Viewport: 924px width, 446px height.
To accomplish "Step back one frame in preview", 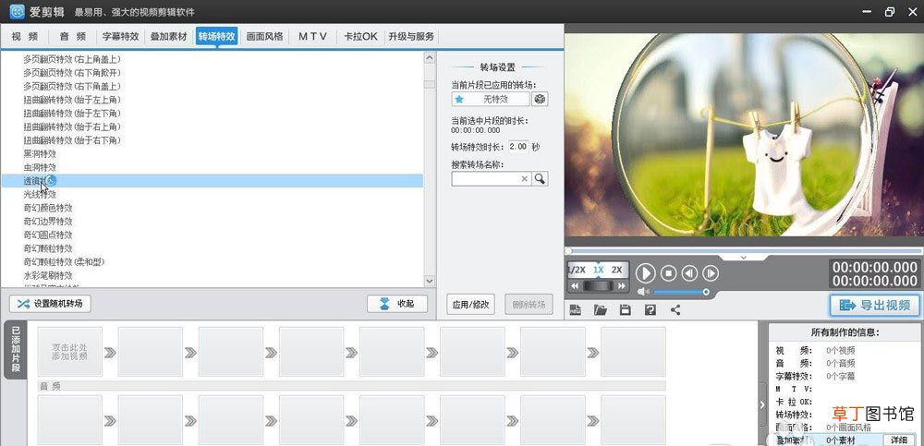I will [689, 272].
